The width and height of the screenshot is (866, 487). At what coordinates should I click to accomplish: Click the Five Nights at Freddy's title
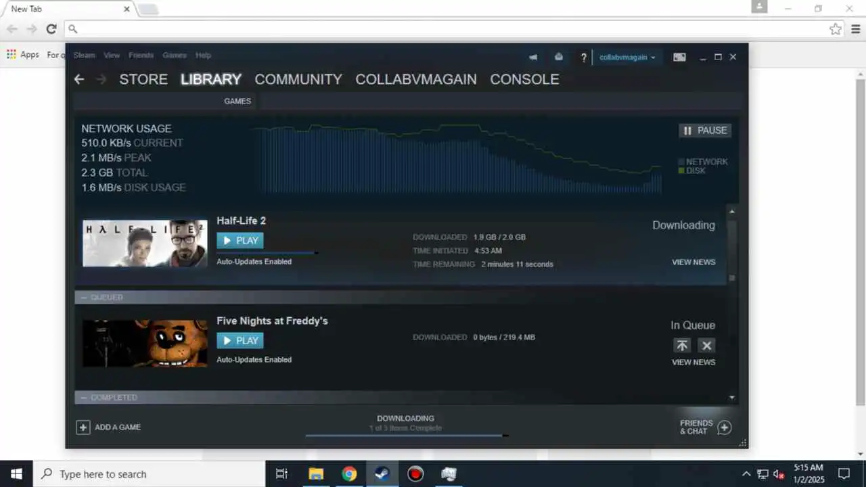pyautogui.click(x=272, y=321)
